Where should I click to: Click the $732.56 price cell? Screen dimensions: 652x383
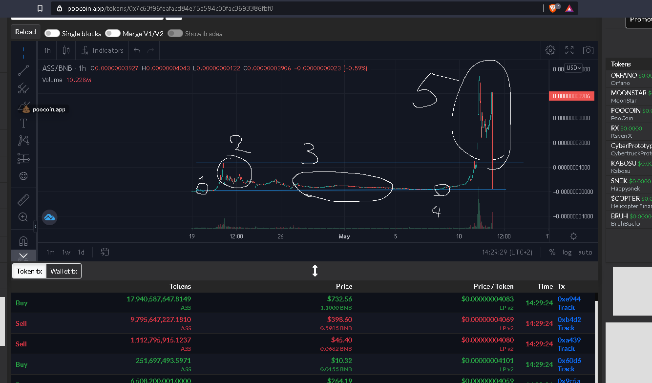coord(339,299)
